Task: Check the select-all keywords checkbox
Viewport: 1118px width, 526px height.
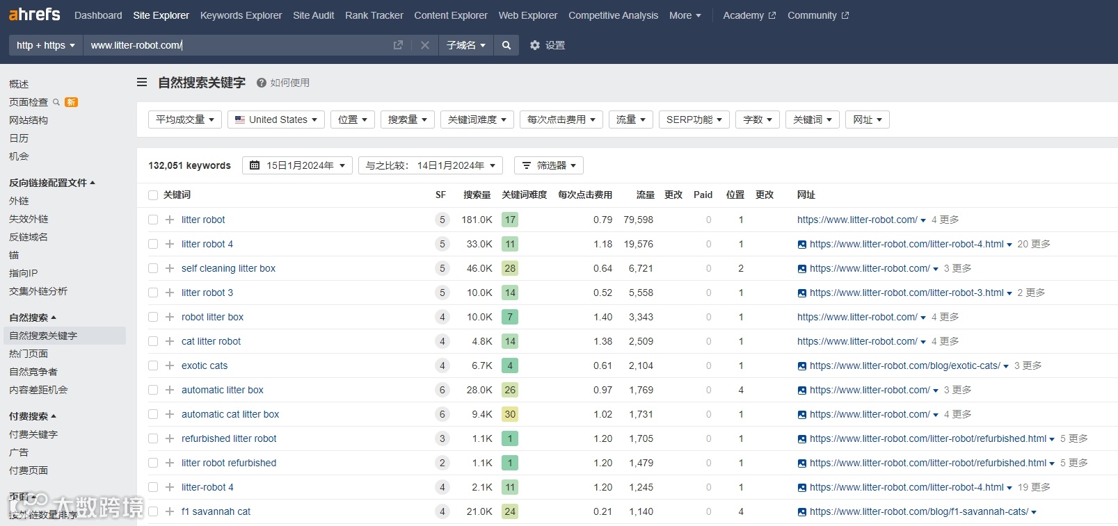Action: tap(153, 195)
